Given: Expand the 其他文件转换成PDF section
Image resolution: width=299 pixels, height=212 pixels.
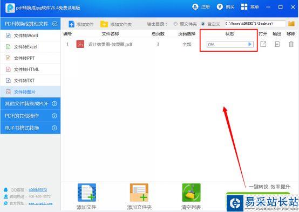Looking at the screenshot, I should click(x=31, y=104).
